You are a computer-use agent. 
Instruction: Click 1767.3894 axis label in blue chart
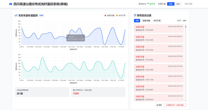click(x=105, y=47)
